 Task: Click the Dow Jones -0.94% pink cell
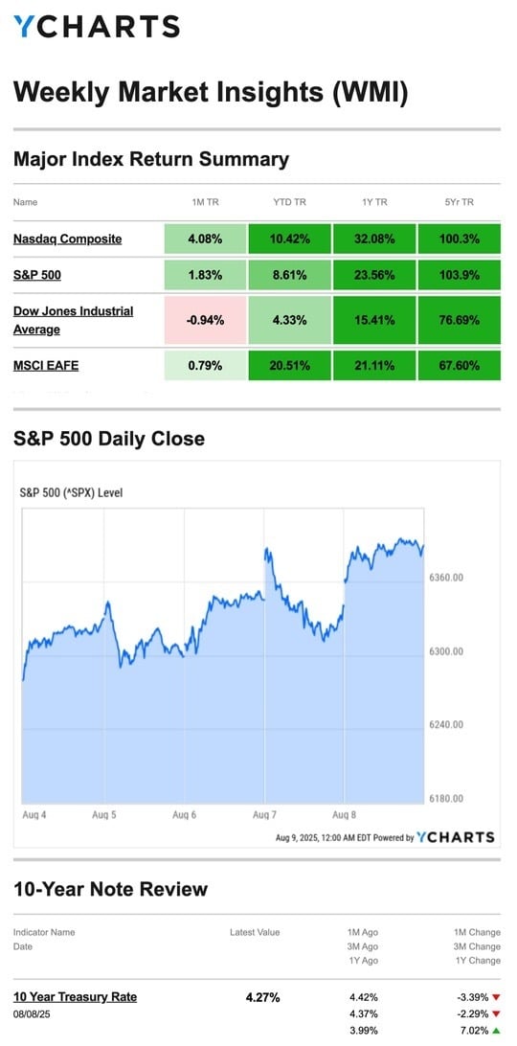point(206,320)
